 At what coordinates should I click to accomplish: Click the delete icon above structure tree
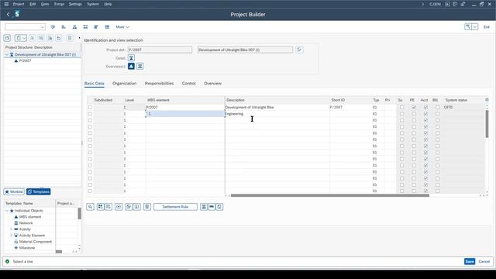70,38
